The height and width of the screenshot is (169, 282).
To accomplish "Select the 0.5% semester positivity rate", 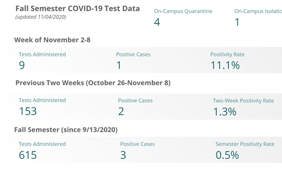I will pos(227,155).
